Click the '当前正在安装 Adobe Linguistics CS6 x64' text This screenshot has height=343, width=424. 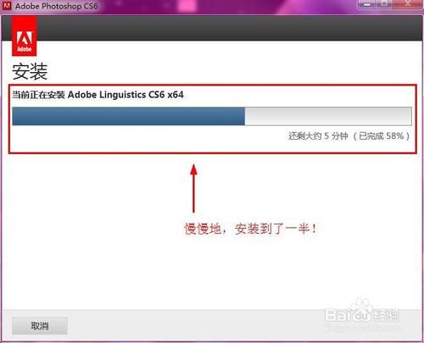(x=98, y=95)
